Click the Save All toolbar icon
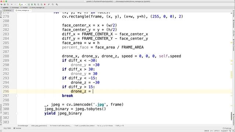This screenshot has width=235, height=132. [5, 4]
